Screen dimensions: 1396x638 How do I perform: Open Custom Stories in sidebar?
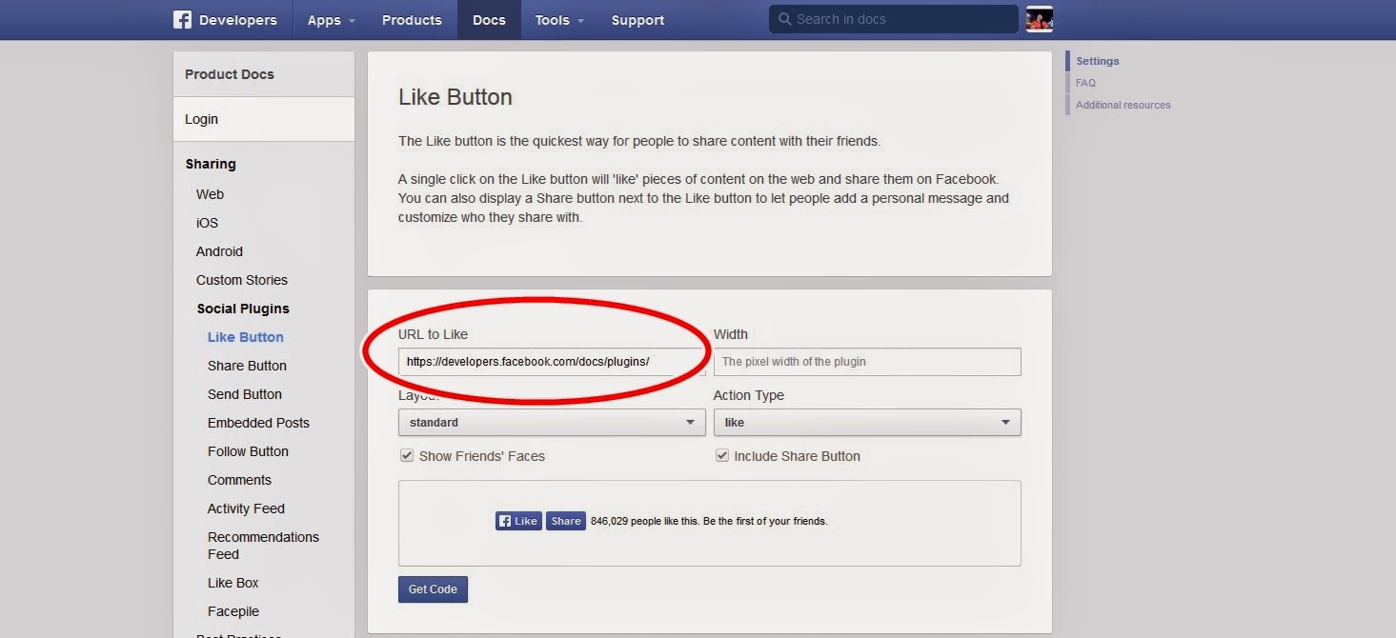click(x=242, y=280)
